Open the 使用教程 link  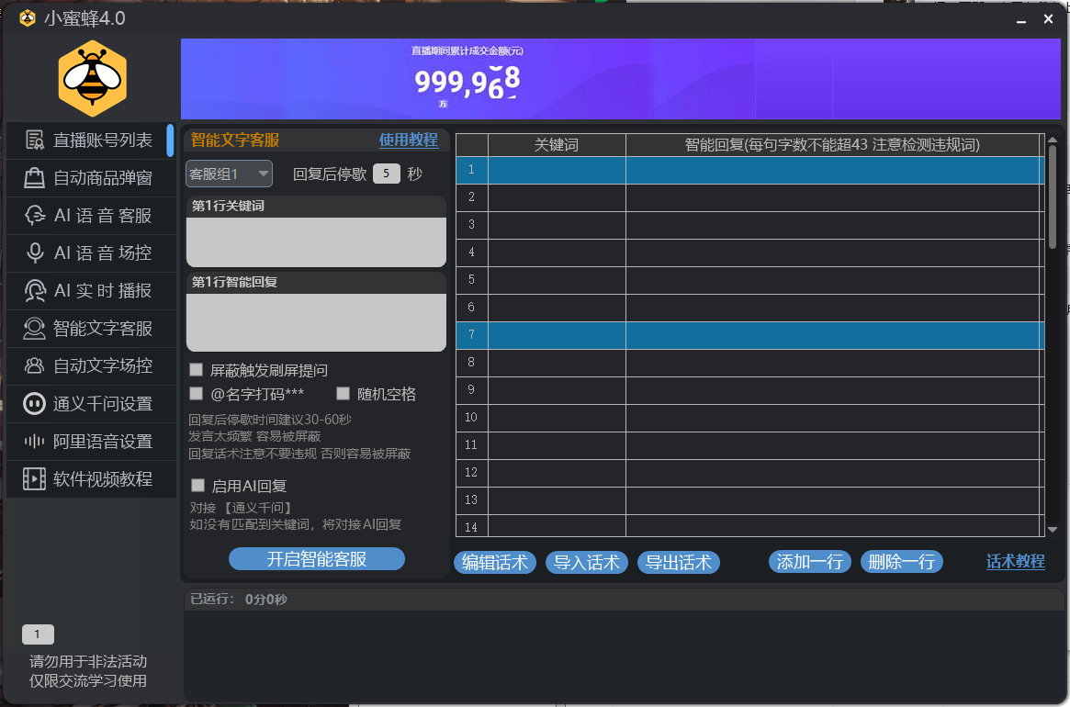pyautogui.click(x=409, y=140)
